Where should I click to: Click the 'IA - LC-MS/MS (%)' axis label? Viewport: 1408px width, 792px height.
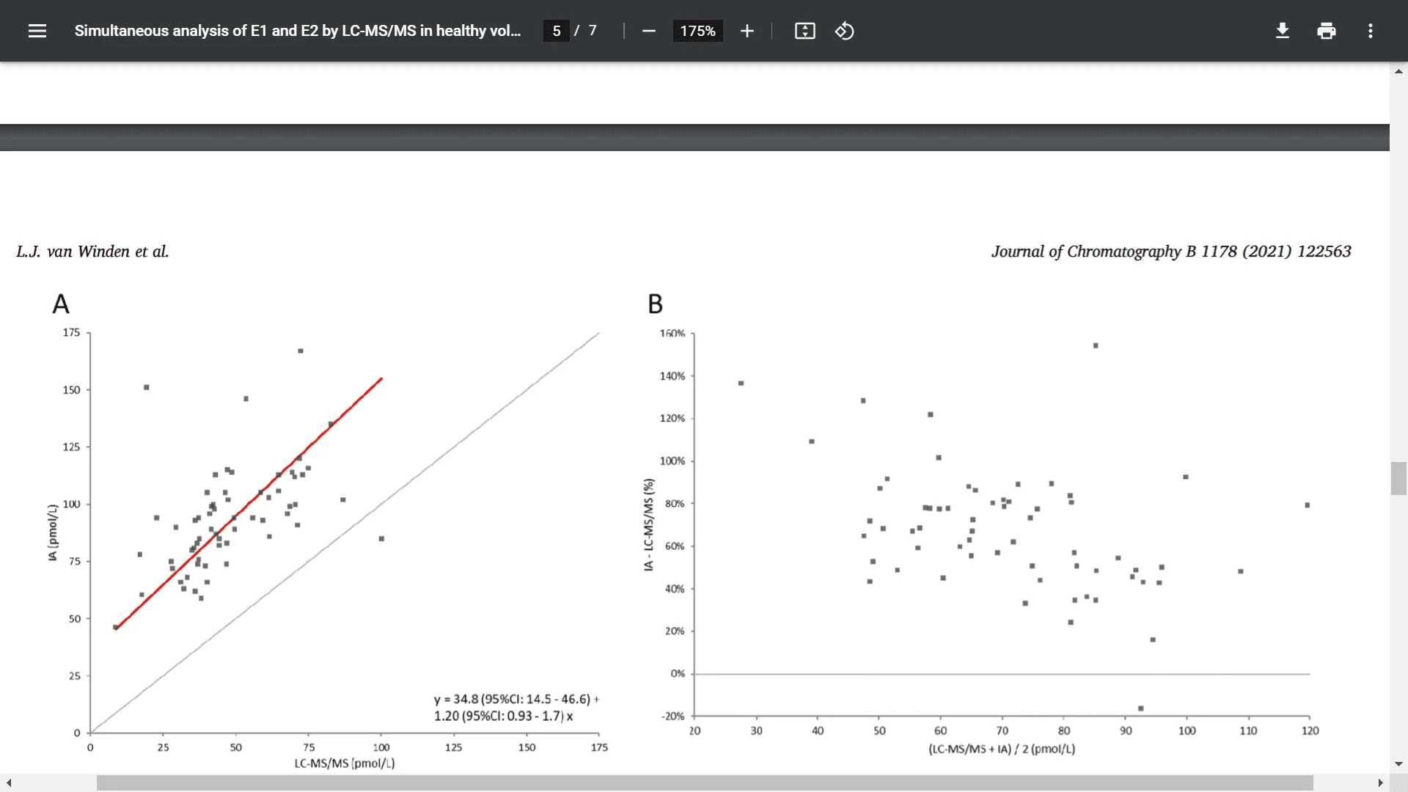[x=648, y=525]
